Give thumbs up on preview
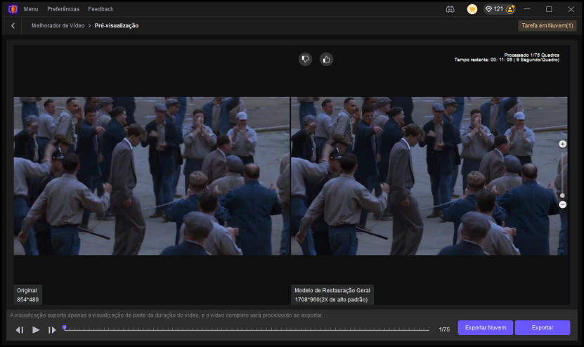 (x=326, y=59)
